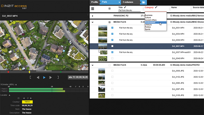Go to next locator ID arrow

pyautogui.click(x=31, y=98)
